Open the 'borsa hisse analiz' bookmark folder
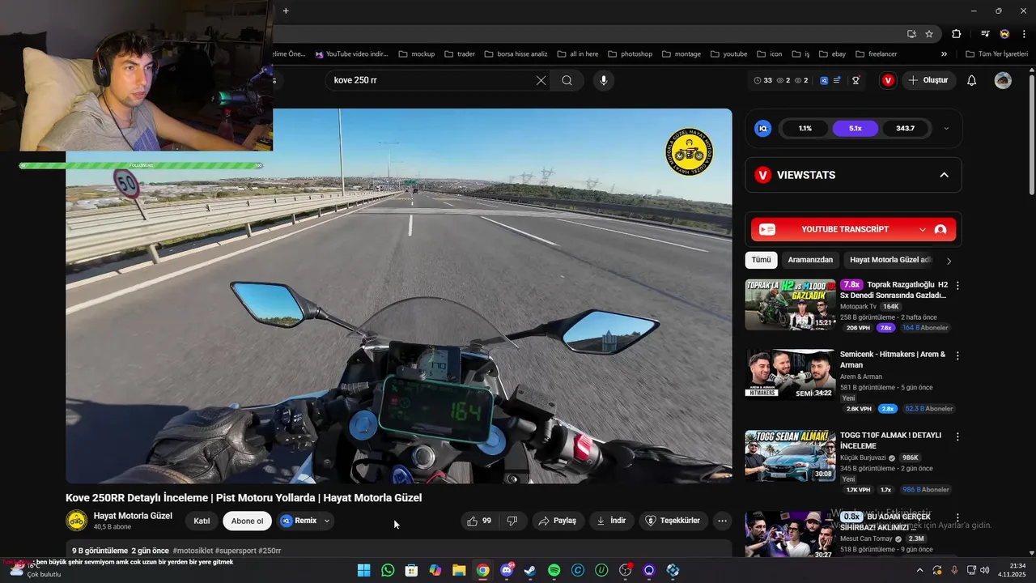 [x=516, y=54]
